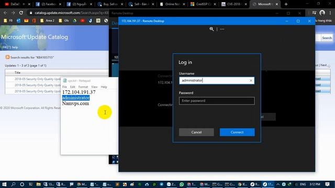
Task: Open the help link on Update Catalog
Action: [x=15, y=47]
